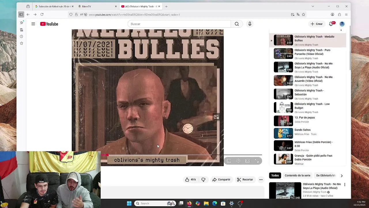Open File Explorer from the taskbar
The width and height of the screenshot is (369, 208).
(x=206, y=203)
